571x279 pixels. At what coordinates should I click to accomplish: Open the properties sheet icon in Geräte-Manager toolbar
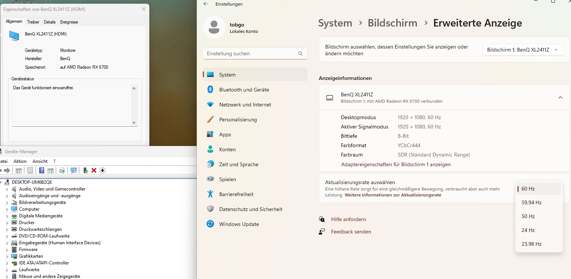[x=30, y=170]
